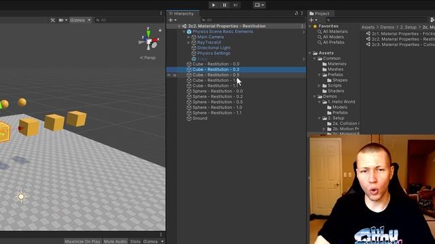Screen dimensions: 435x244
Task: Select Sphere - Restitution - 0.0
Action: [x=217, y=91]
